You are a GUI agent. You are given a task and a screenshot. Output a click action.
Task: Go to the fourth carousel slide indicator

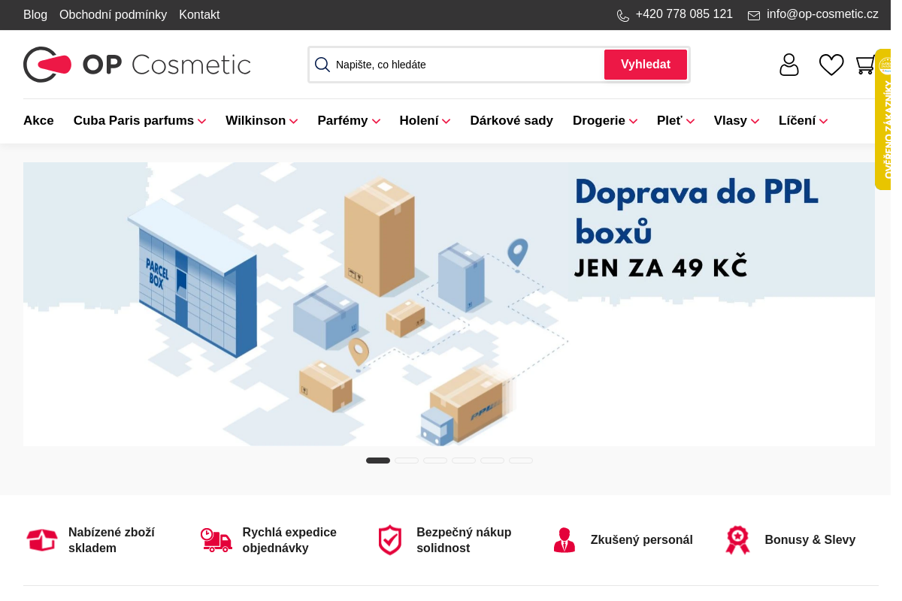(x=464, y=461)
